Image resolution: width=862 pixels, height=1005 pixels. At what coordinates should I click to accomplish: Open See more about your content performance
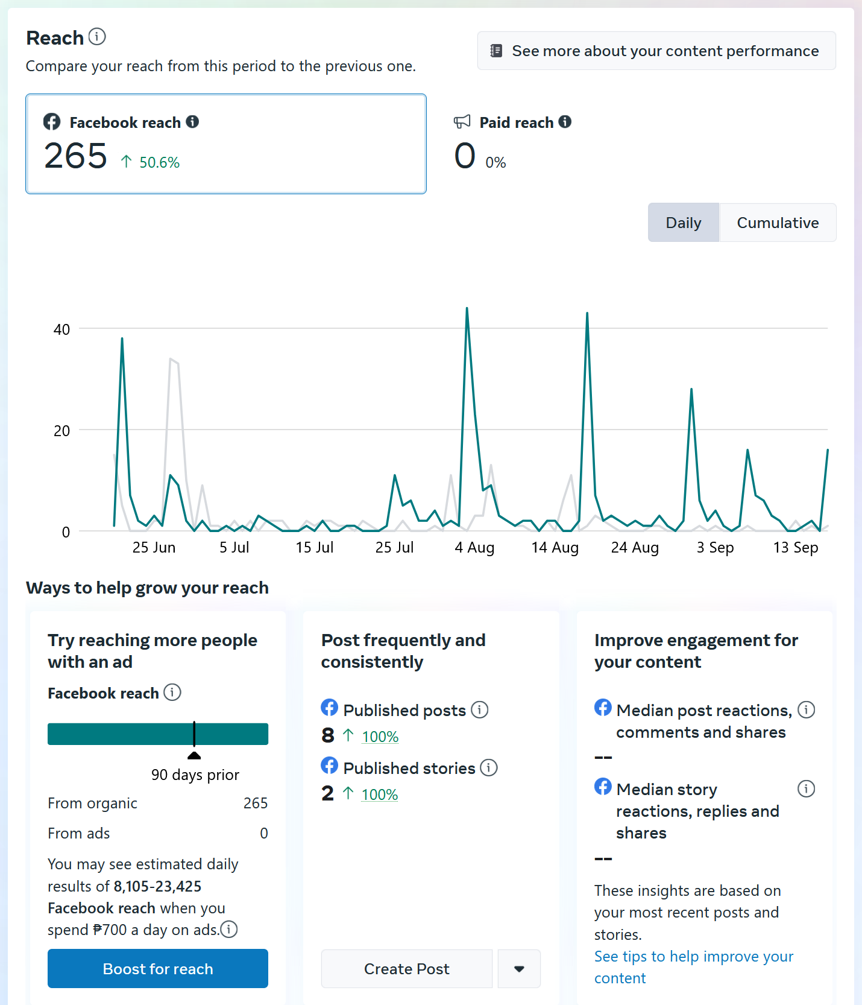tap(656, 51)
